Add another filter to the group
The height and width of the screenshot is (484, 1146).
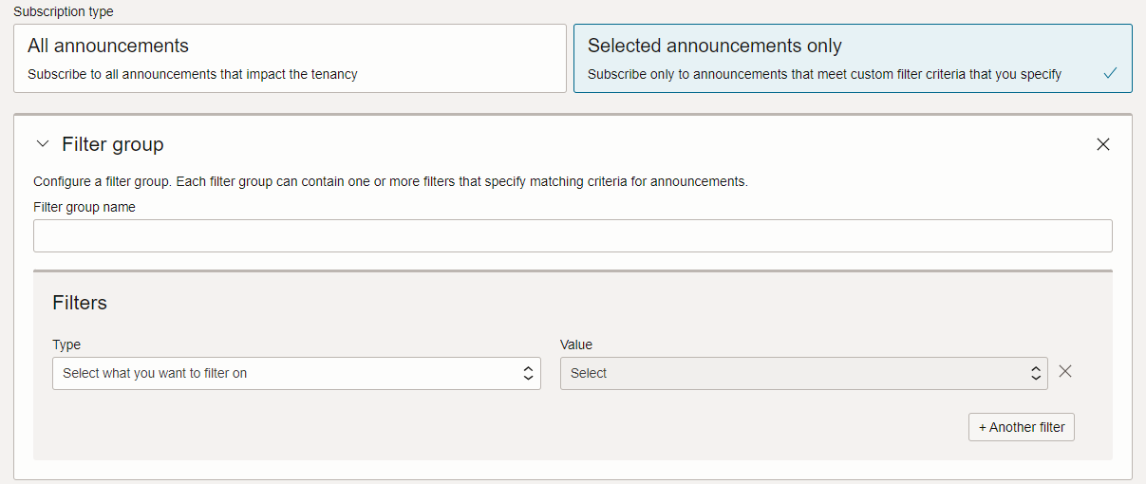tap(1022, 427)
